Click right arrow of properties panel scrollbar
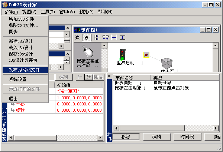This screenshot has width=223, height=152. pyautogui.click(x=100, y=138)
